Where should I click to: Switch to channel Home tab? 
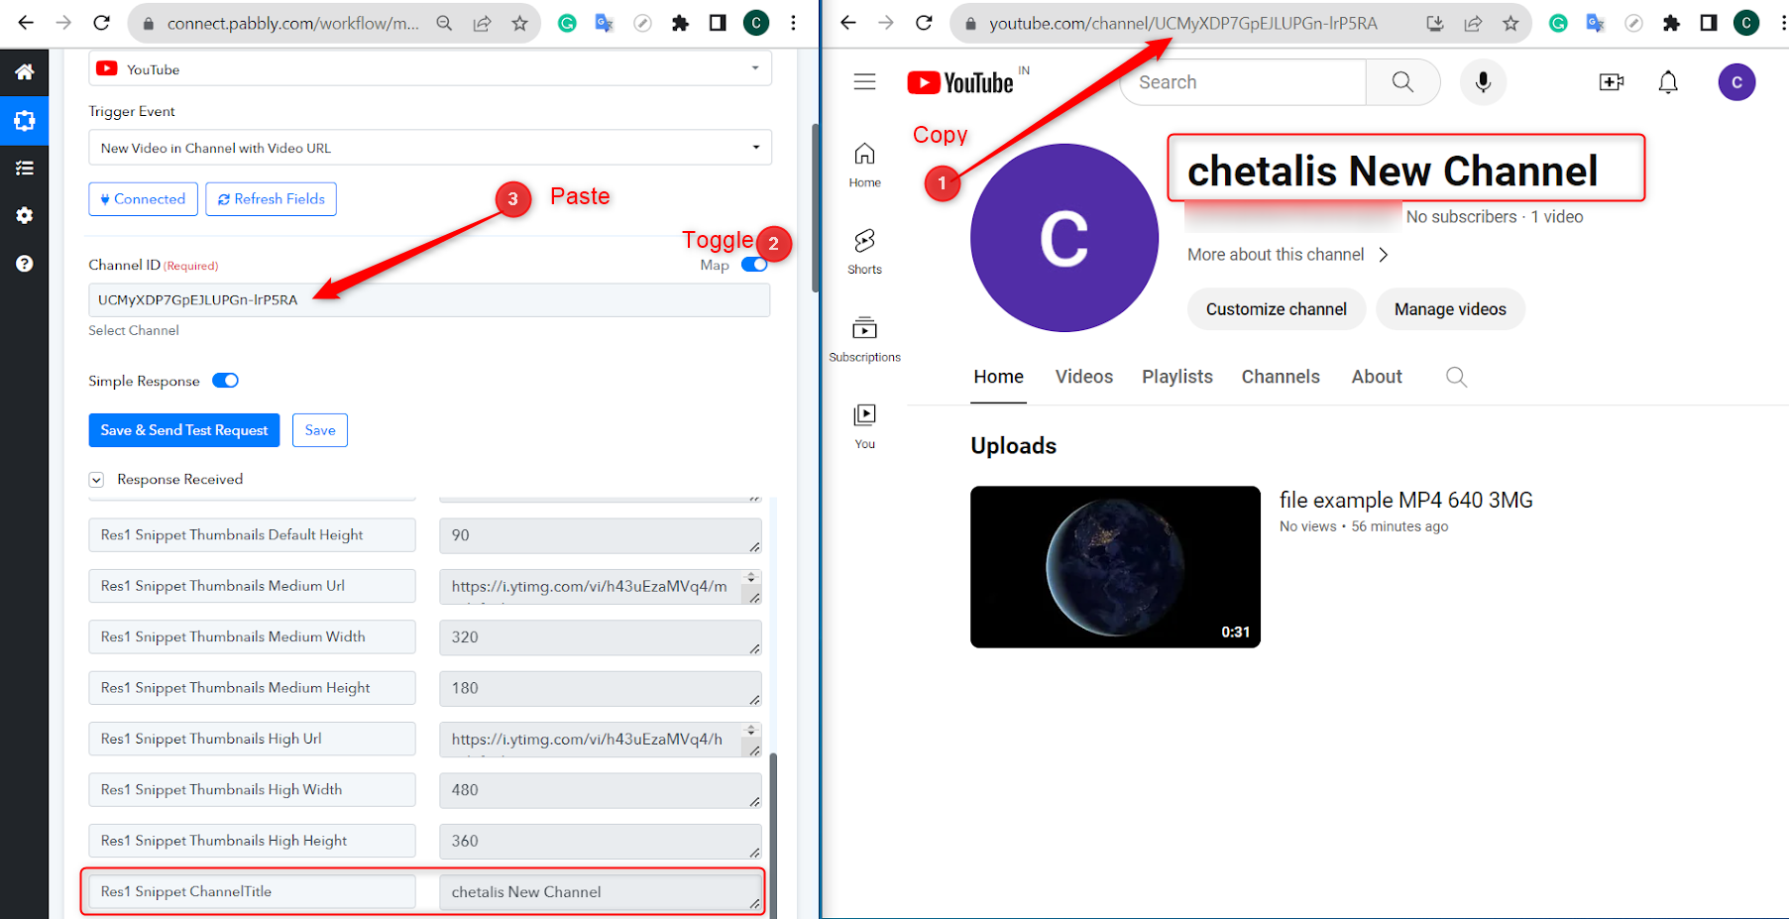[x=998, y=377]
